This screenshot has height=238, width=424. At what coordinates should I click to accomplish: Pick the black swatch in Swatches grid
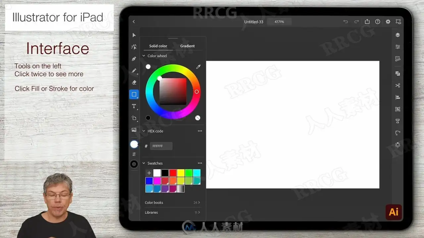coord(165,173)
